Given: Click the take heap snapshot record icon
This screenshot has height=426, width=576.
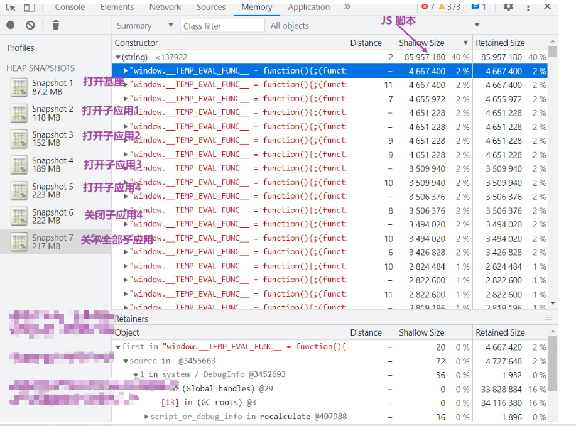Looking at the screenshot, I should [x=10, y=25].
